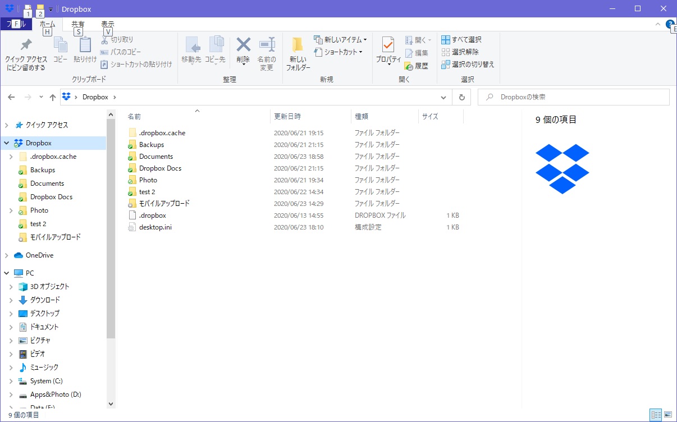The height and width of the screenshot is (422, 677).
Task: Click 切り取り scissors command
Action: (x=117, y=40)
